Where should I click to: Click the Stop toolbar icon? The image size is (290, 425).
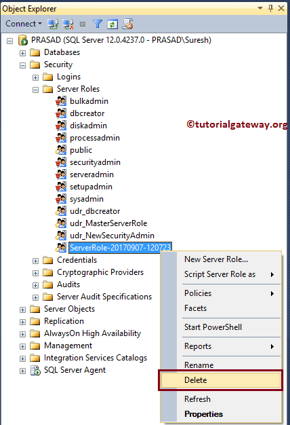83,24
